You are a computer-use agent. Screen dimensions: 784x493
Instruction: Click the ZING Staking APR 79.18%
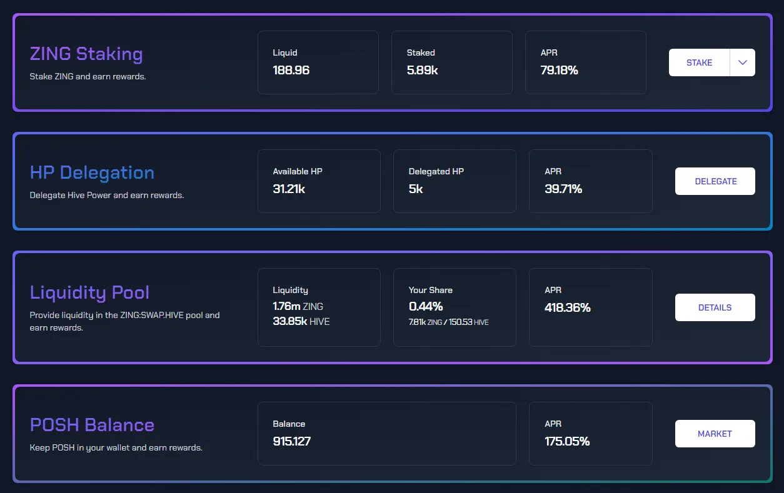(x=559, y=70)
